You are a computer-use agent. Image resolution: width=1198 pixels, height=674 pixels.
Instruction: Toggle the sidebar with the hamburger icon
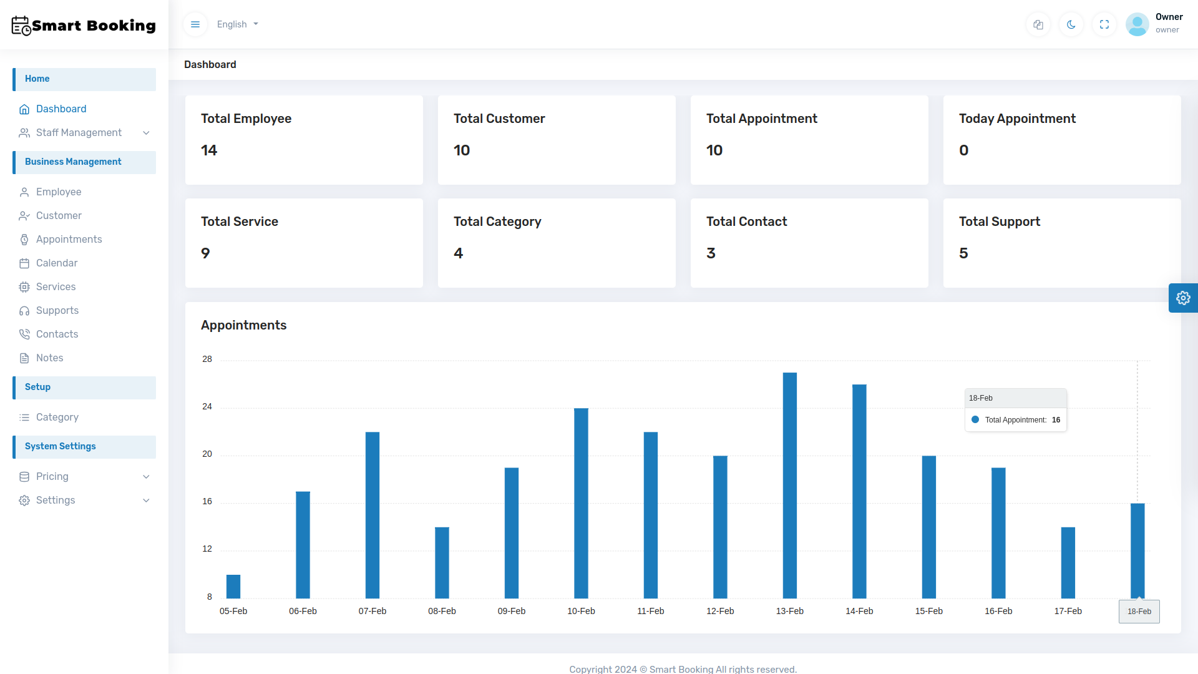pos(195,24)
